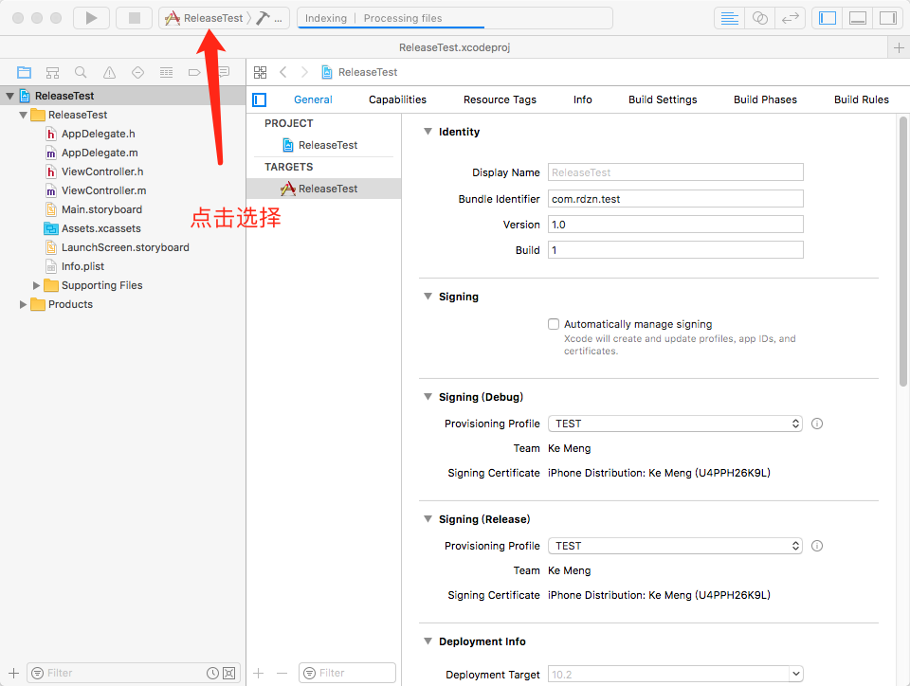Switch to the General tab

313,99
